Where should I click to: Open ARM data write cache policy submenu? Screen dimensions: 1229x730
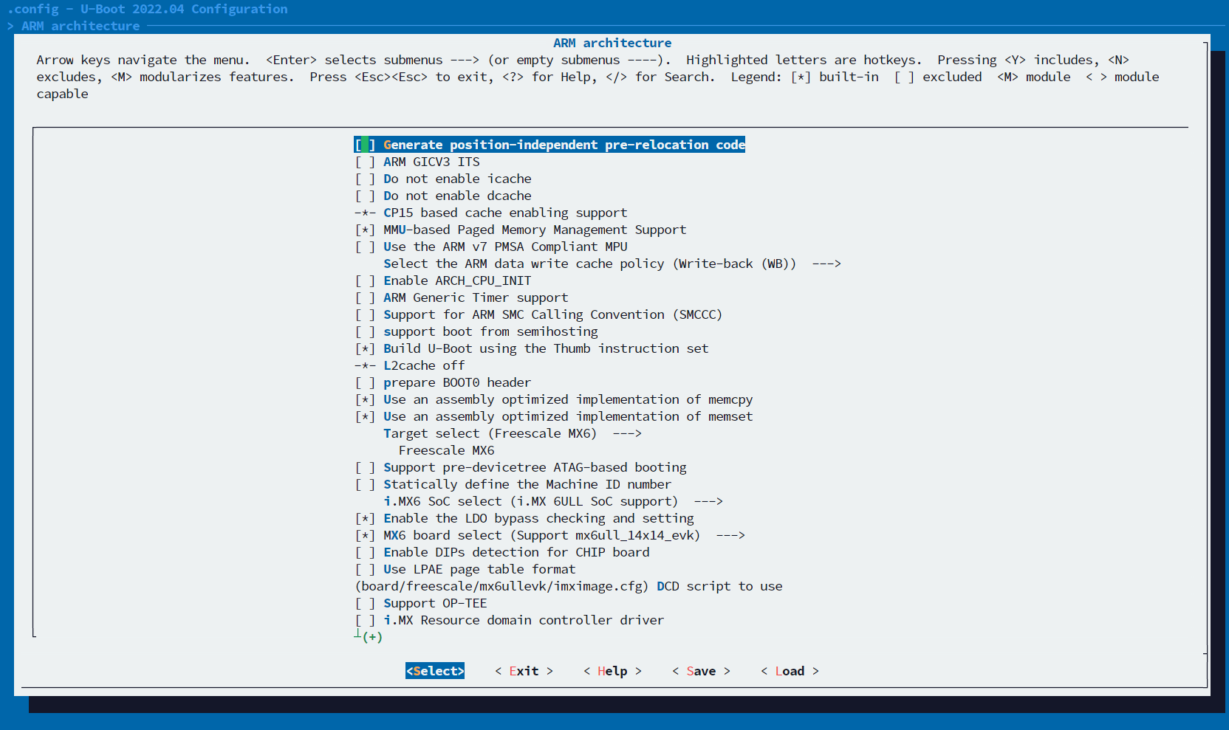612,264
